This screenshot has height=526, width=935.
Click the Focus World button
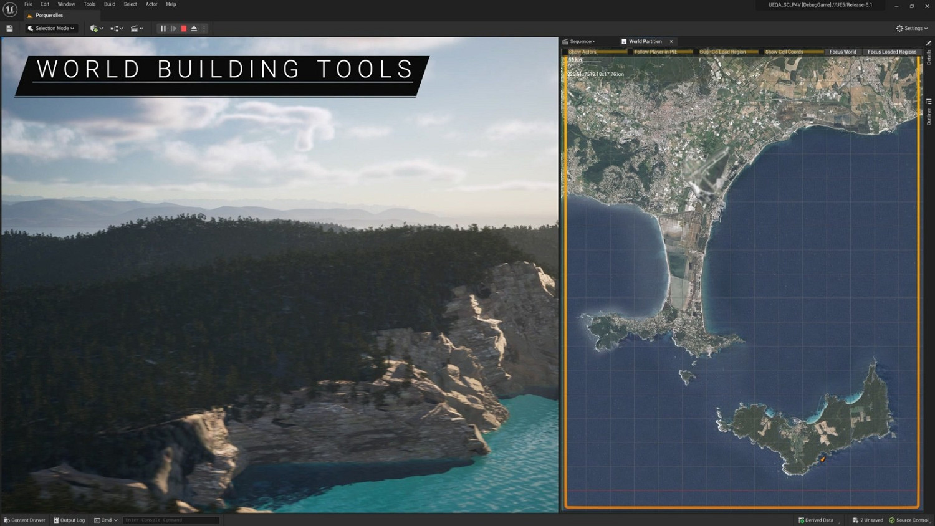tap(842, 52)
